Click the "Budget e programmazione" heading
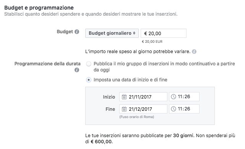Viewport: 245px width, 149px height. click(39, 8)
